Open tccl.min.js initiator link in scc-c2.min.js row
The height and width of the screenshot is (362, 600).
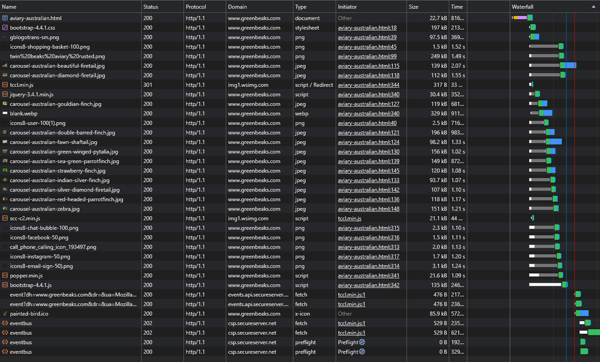[350, 219]
